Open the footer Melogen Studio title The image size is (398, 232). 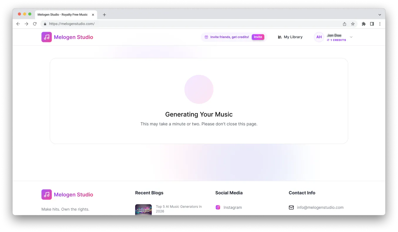73,195
